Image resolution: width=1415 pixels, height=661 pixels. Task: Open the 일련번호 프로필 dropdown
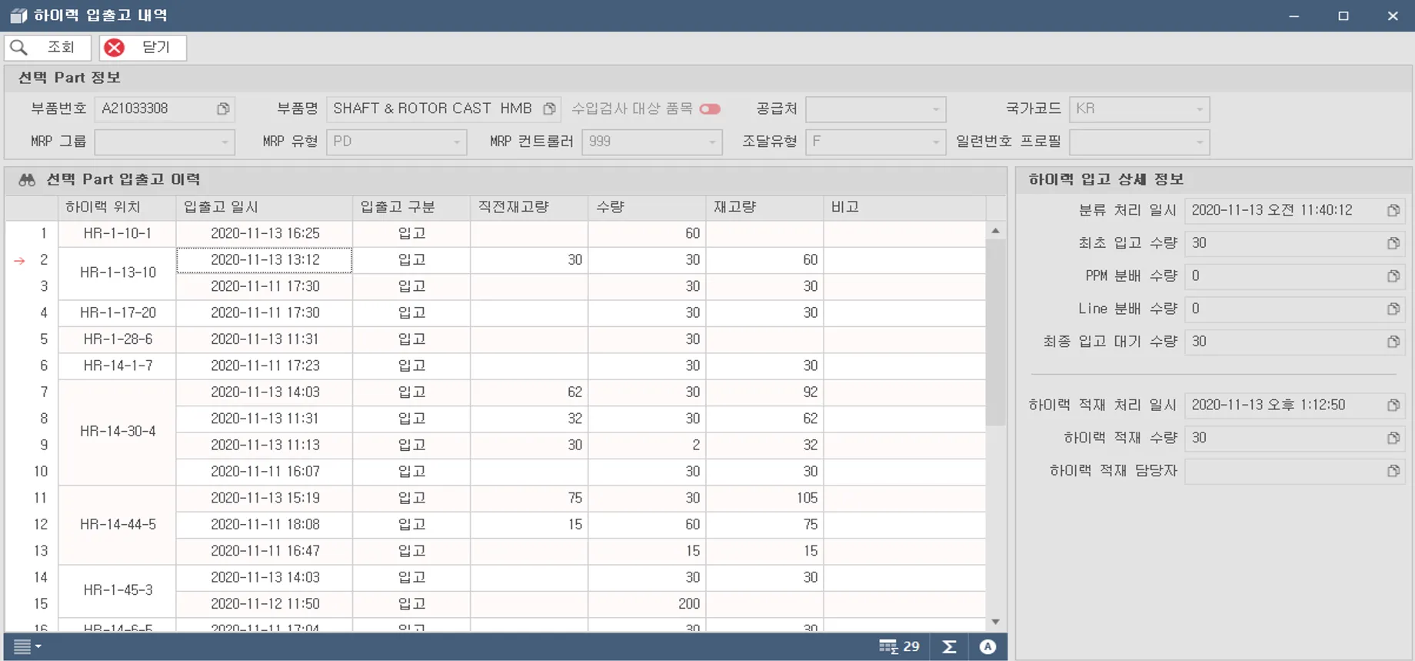click(x=1200, y=142)
